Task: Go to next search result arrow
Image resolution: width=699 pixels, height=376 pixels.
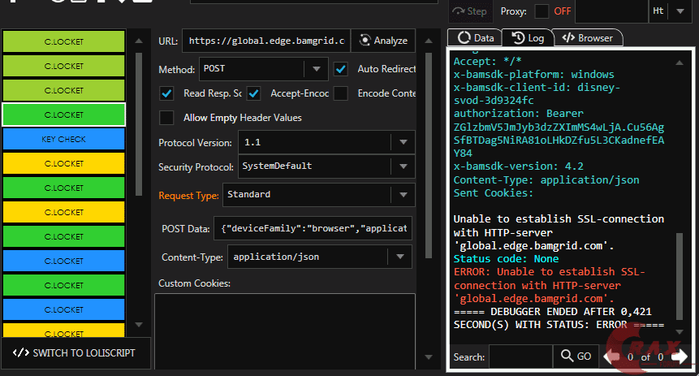Action: 679,357
